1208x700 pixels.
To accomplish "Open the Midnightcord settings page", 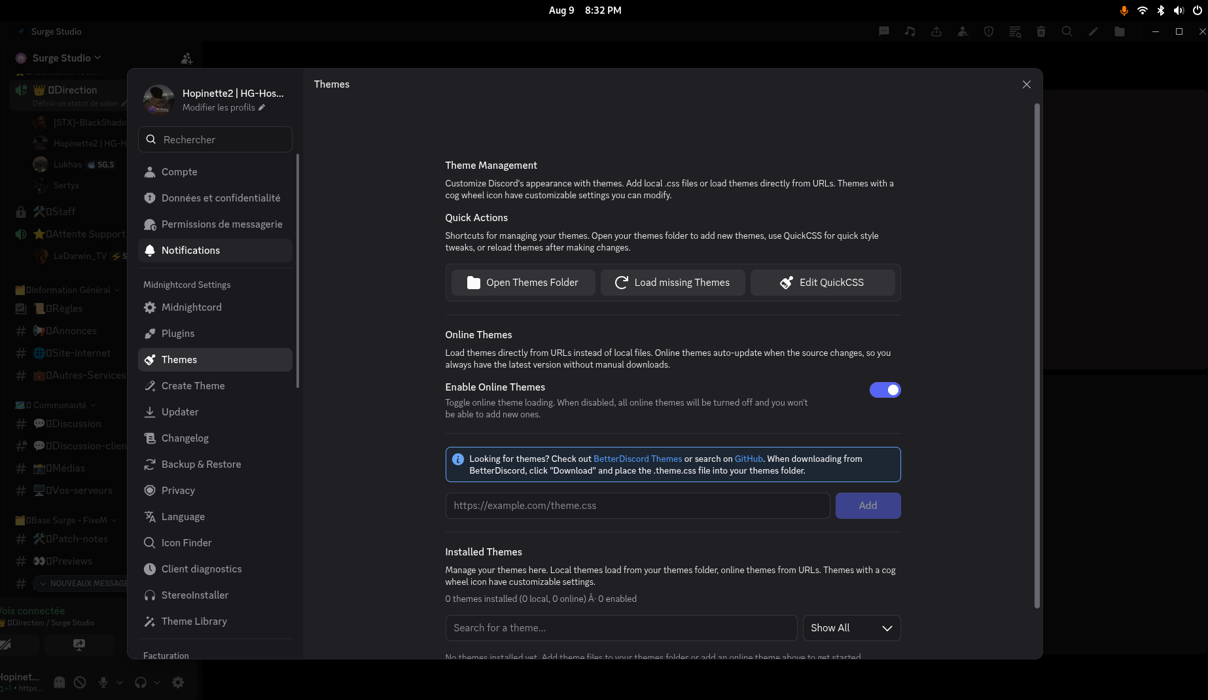I will (215, 307).
